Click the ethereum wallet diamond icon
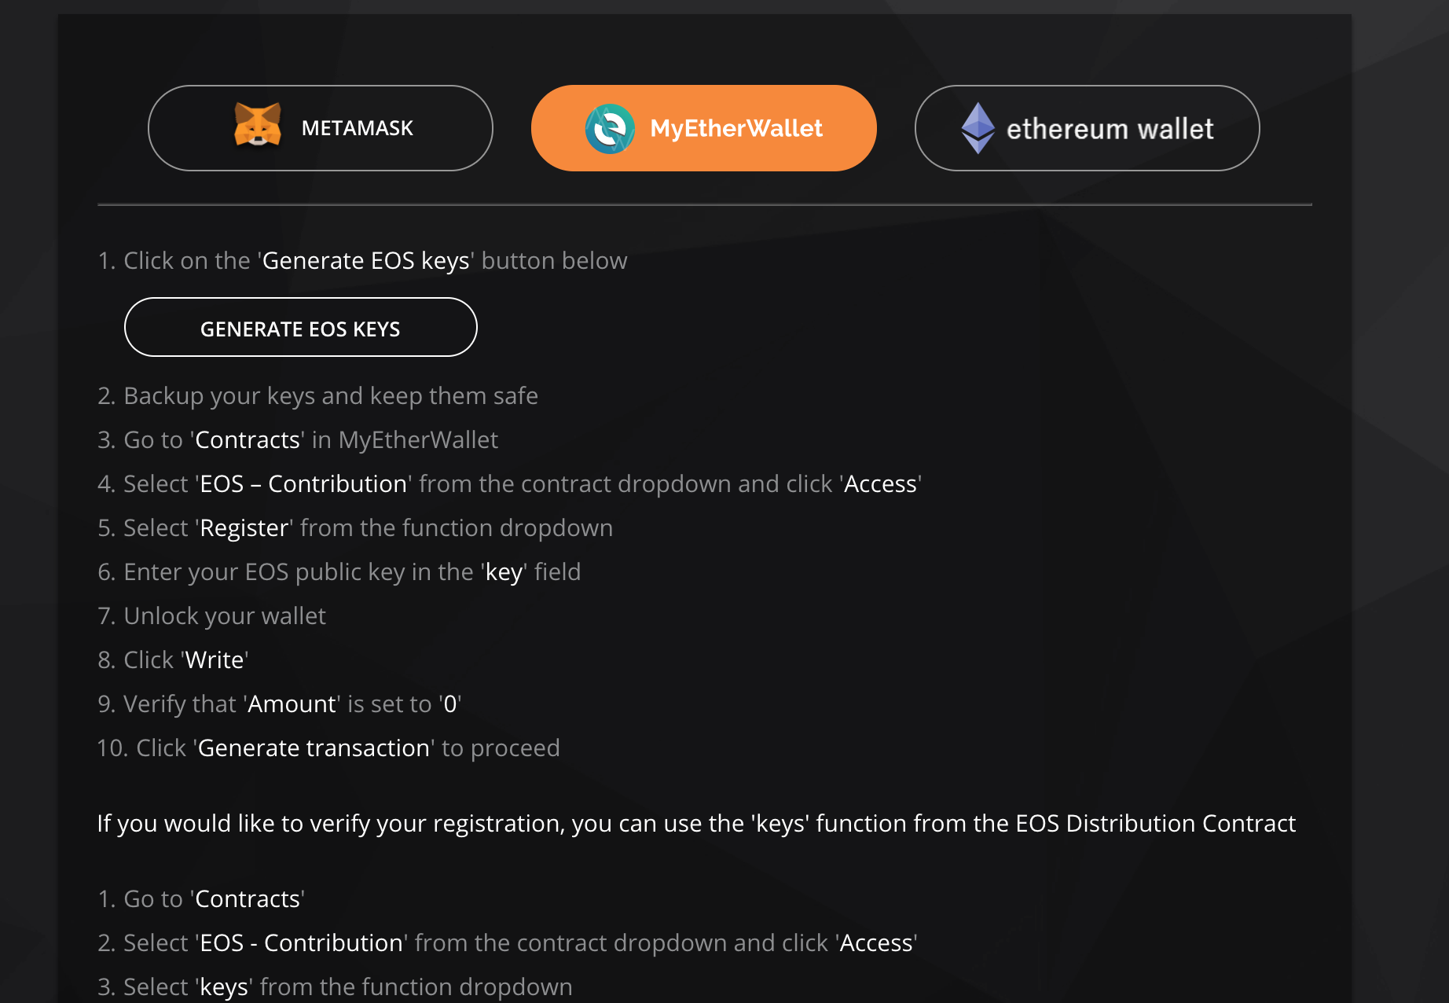The height and width of the screenshot is (1003, 1449). 978,127
